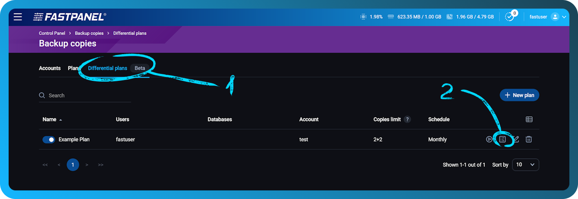Select the Differential plans tab
The height and width of the screenshot is (199, 578).
coord(107,68)
